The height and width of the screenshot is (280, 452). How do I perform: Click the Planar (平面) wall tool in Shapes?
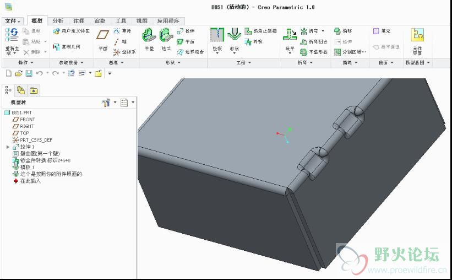point(186,41)
